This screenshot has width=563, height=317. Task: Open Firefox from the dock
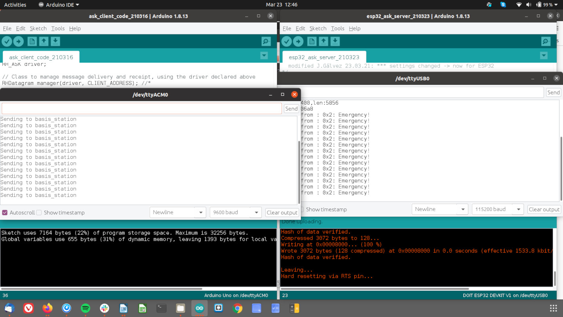[x=48, y=308]
